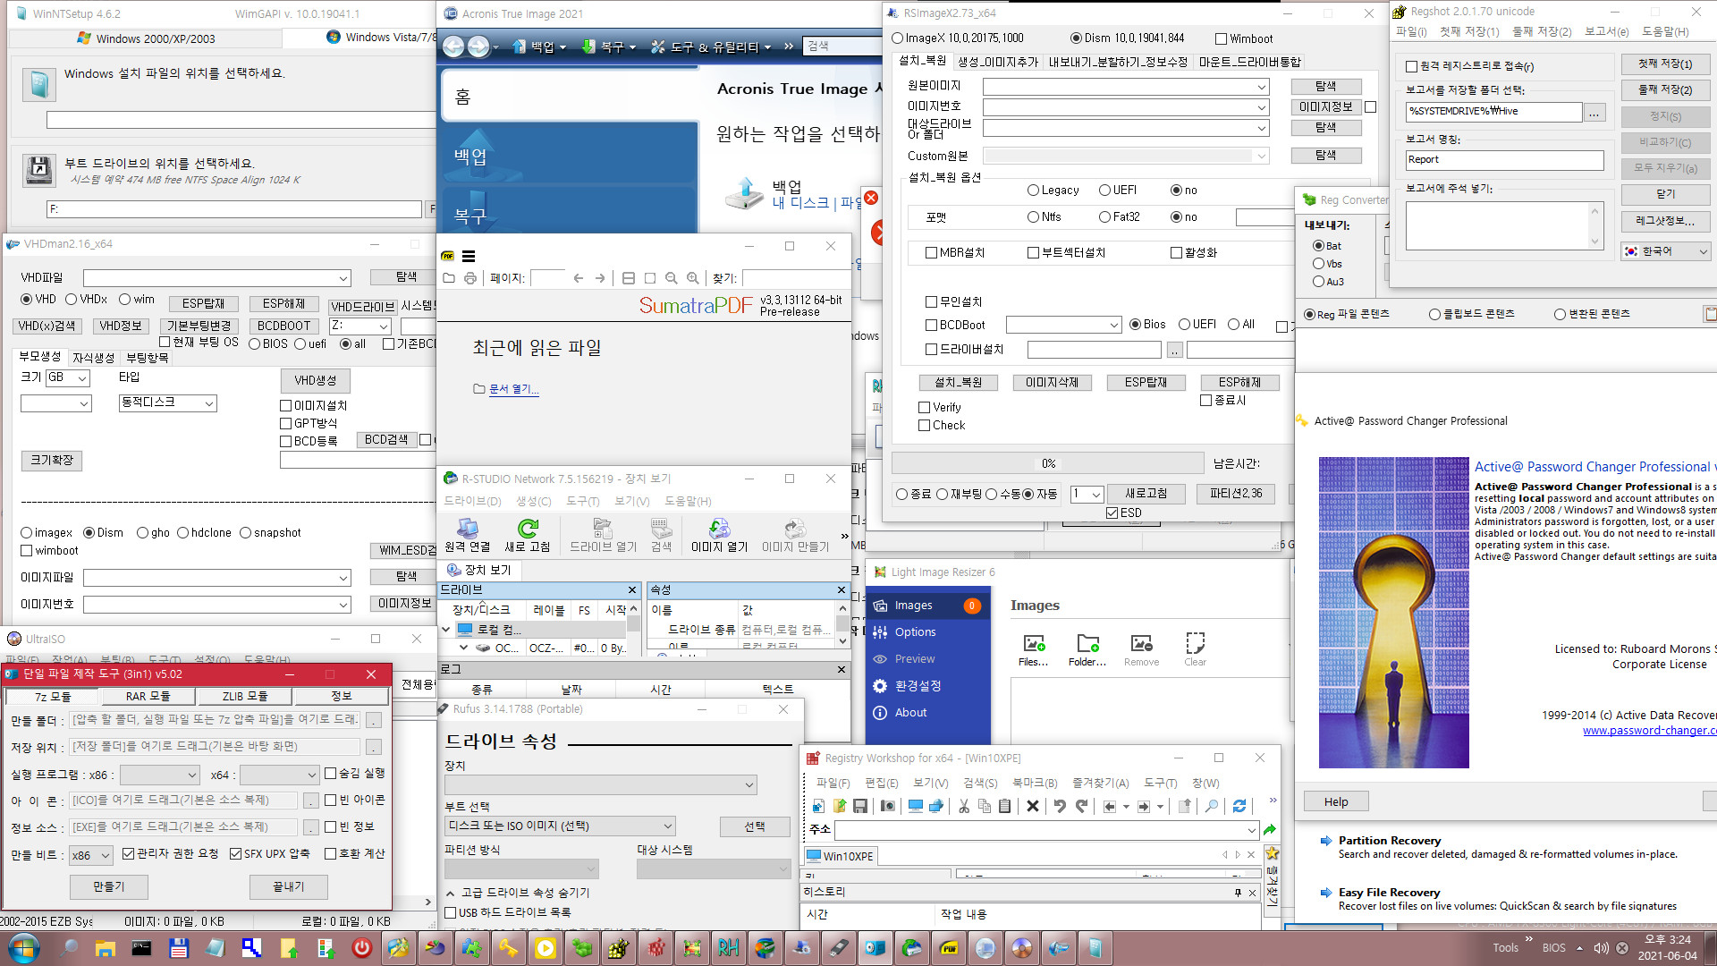
Task: Click red power icon on taskbar
Action: [x=361, y=947]
